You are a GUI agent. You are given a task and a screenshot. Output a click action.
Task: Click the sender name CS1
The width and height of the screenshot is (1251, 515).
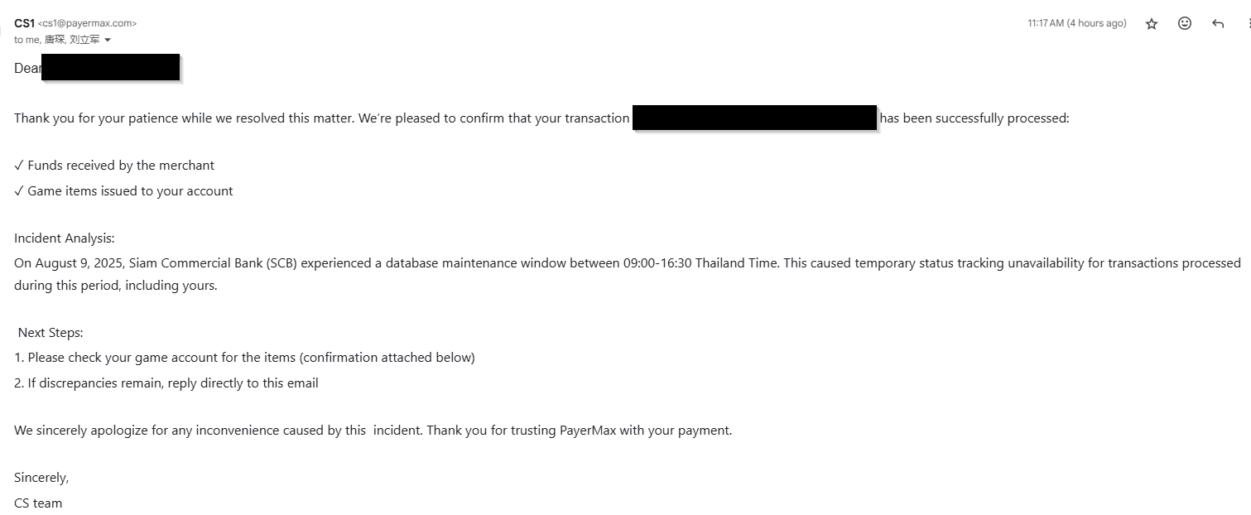(24, 23)
